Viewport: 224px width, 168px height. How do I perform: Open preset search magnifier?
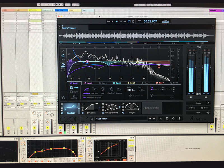pyautogui.click(x=92, y=119)
